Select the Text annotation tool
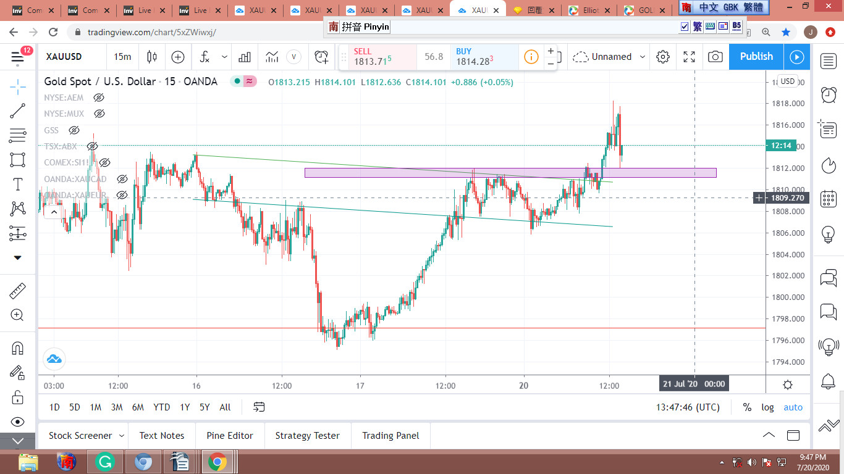Image resolution: width=844 pixels, height=474 pixels. [17, 184]
